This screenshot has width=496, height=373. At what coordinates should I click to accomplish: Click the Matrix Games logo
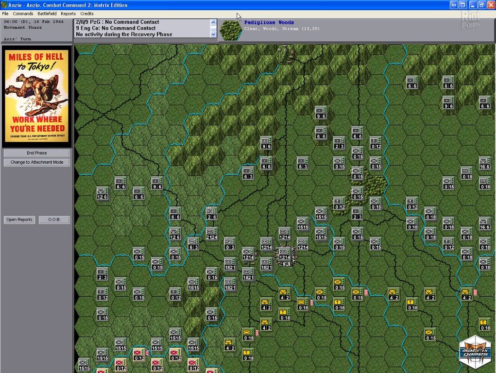pos(475,352)
